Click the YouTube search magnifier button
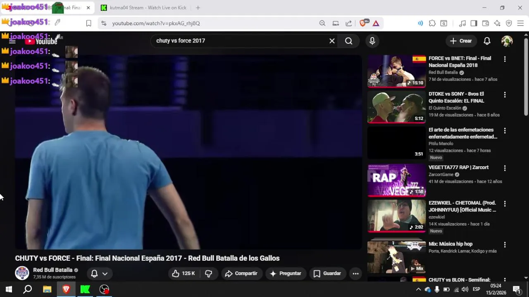 click(x=349, y=41)
